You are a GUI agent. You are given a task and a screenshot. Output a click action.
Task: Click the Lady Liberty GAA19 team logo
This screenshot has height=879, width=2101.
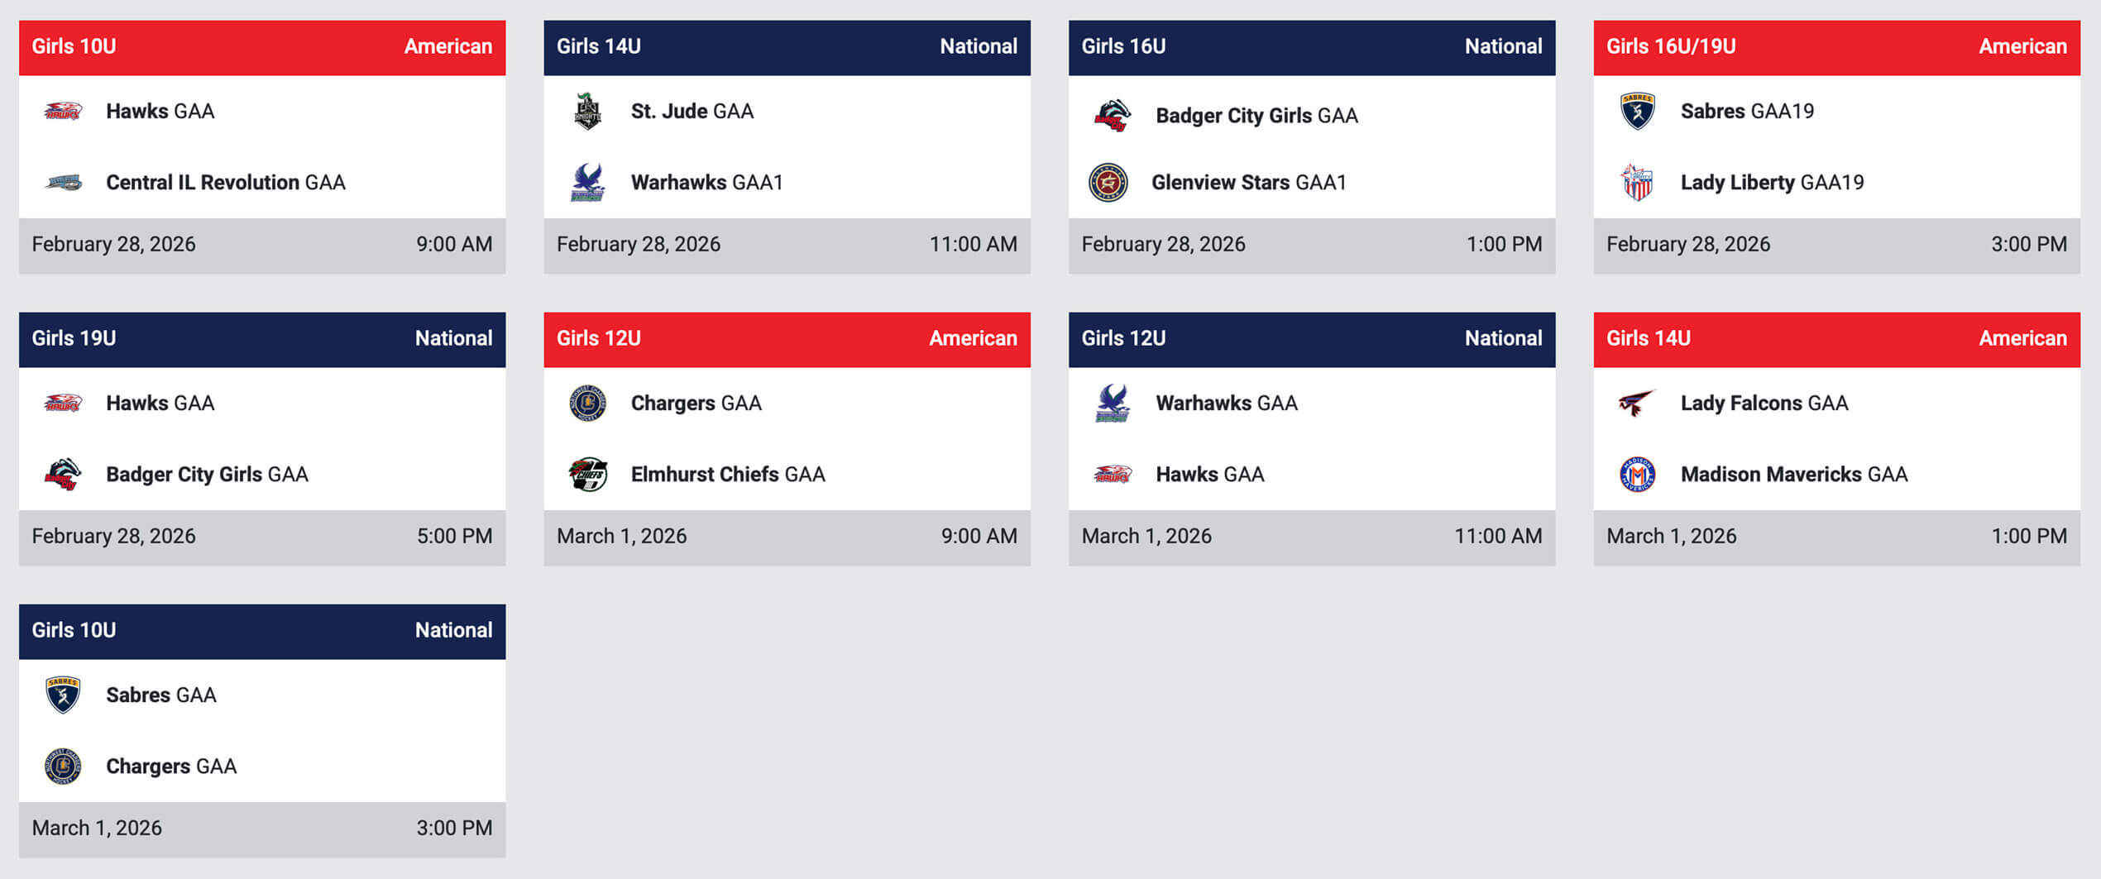click(x=1637, y=183)
